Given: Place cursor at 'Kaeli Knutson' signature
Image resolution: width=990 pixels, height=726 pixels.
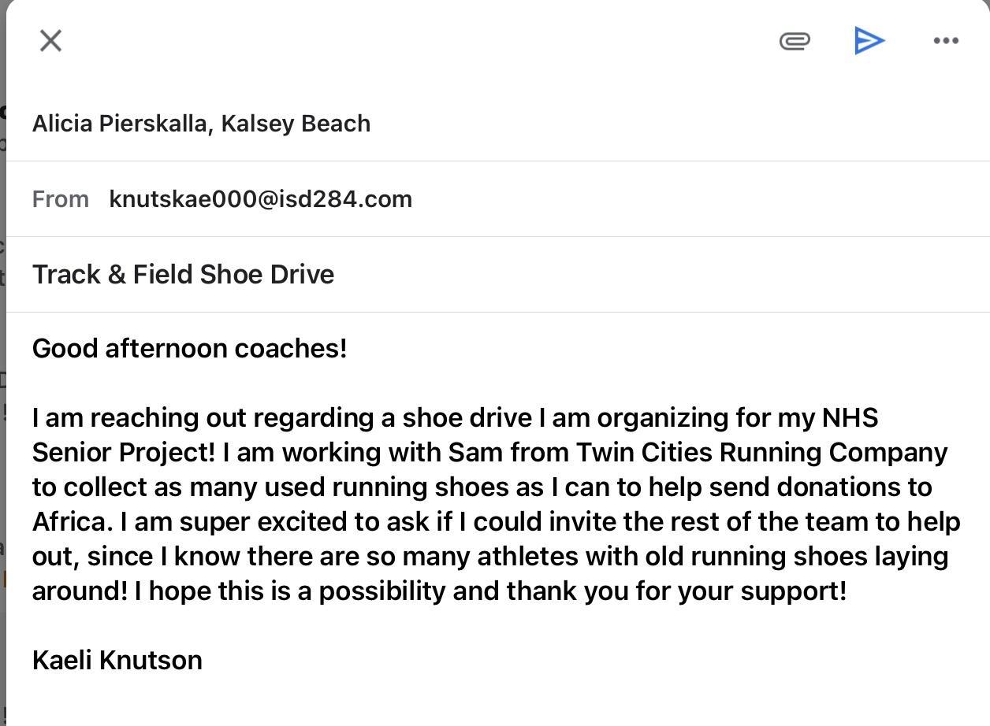Looking at the screenshot, I should click(117, 661).
